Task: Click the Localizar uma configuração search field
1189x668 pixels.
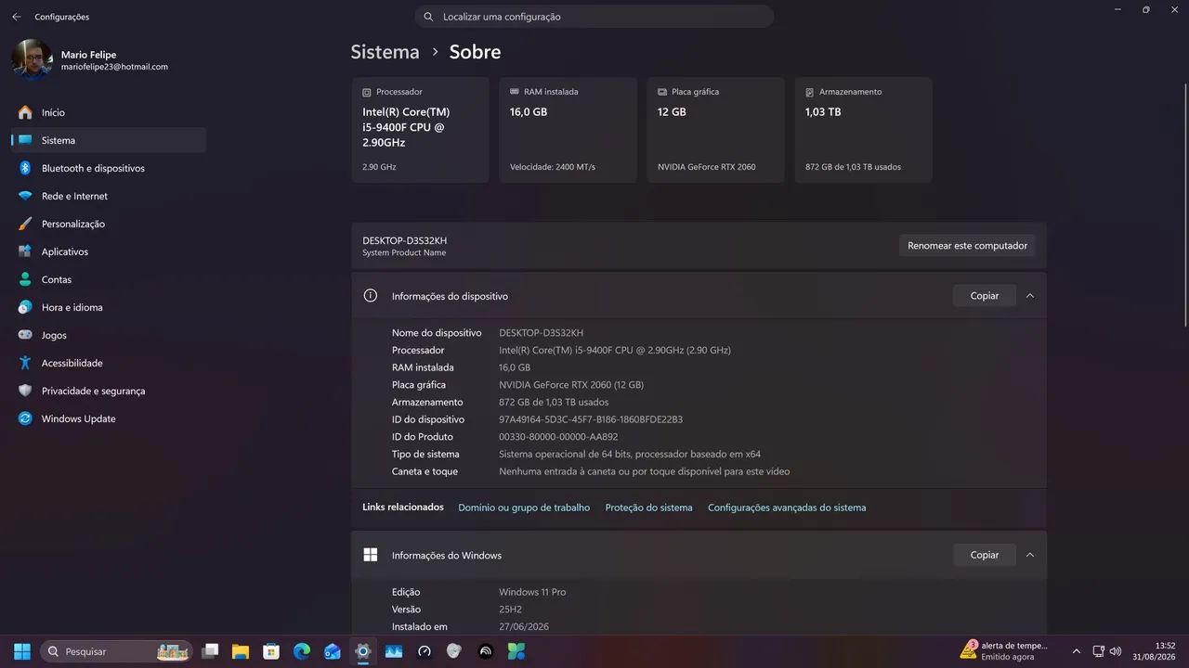Action: [594, 17]
